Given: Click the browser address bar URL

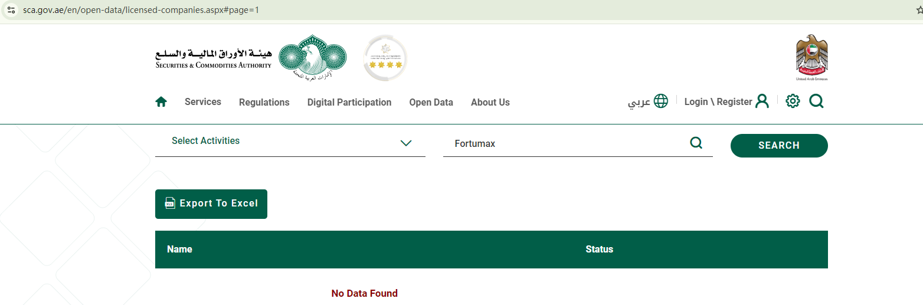Looking at the screenshot, I should coord(141,10).
